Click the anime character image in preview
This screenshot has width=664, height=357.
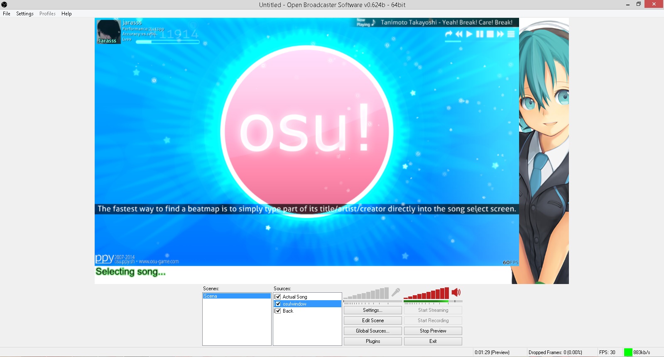(x=544, y=151)
